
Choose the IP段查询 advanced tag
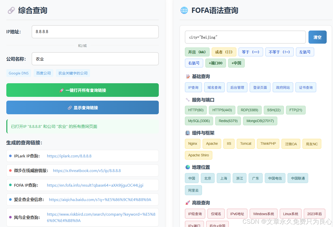195,214
